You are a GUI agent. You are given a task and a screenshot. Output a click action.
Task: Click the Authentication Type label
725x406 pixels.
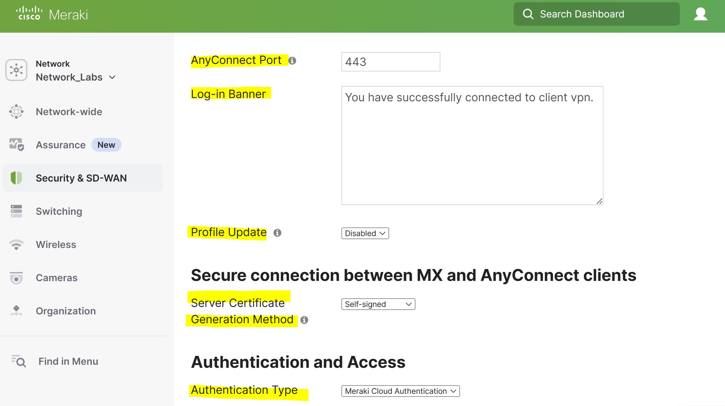[x=244, y=390]
